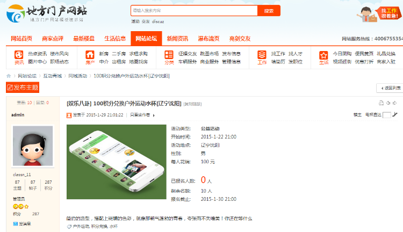Click the elevator jump arrow icon
This screenshot has height=232, width=403.
[395, 114]
